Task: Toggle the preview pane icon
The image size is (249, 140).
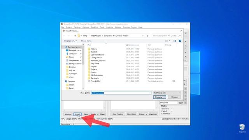Action: point(175,41)
